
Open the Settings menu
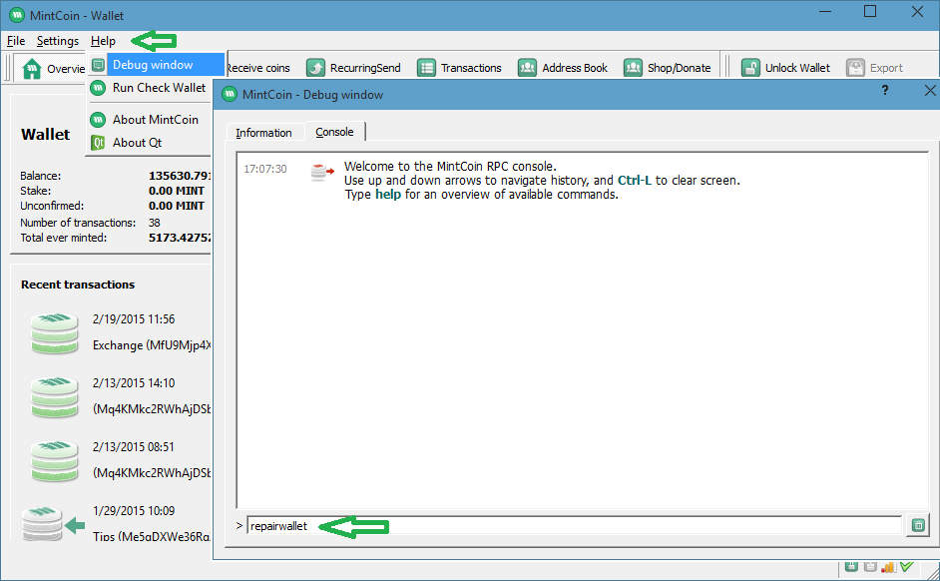(58, 41)
